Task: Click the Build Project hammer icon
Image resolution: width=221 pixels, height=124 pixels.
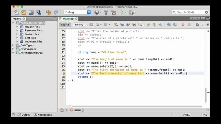Action: [x=106, y=12]
